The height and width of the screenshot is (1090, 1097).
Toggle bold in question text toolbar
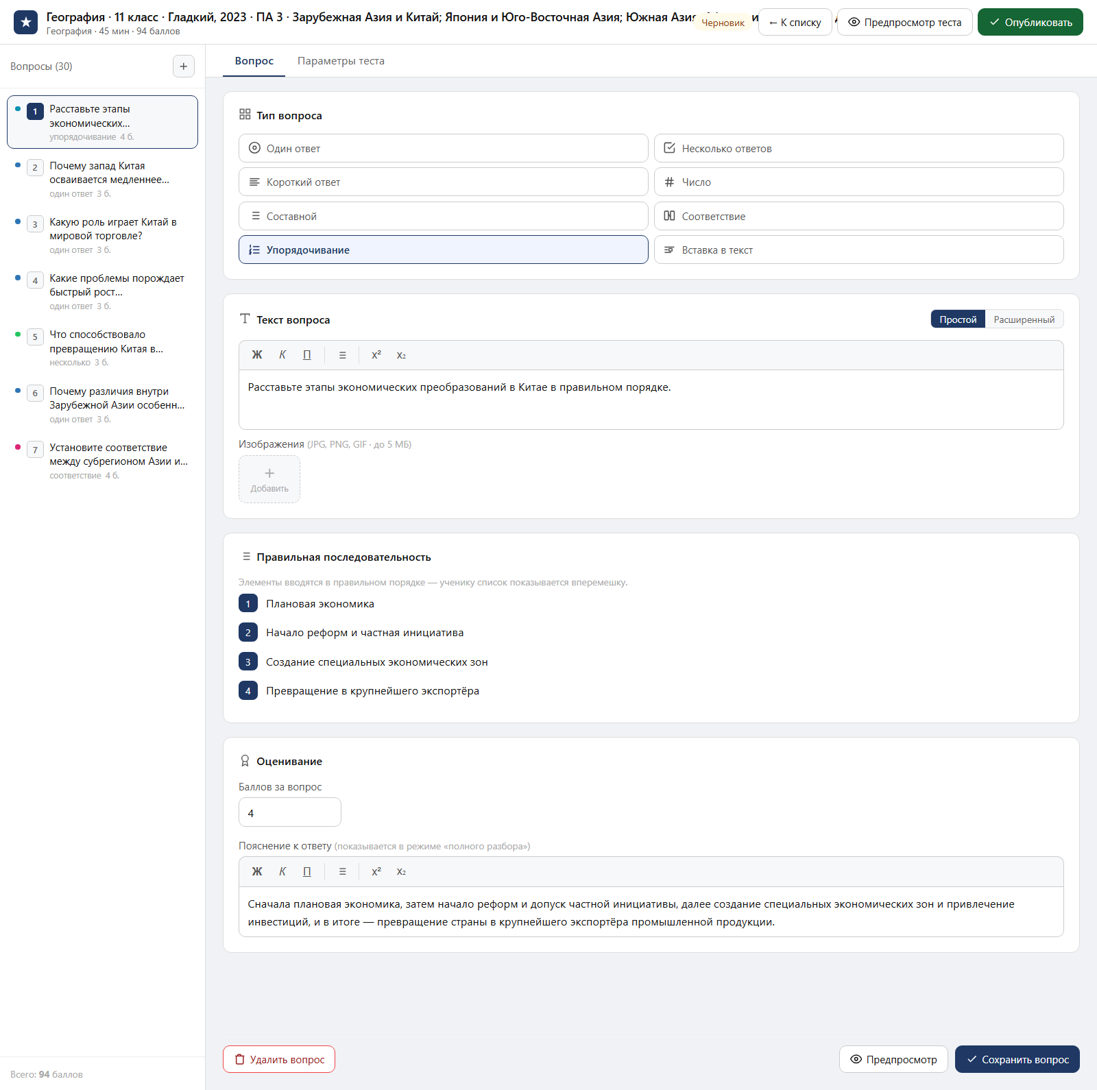257,355
